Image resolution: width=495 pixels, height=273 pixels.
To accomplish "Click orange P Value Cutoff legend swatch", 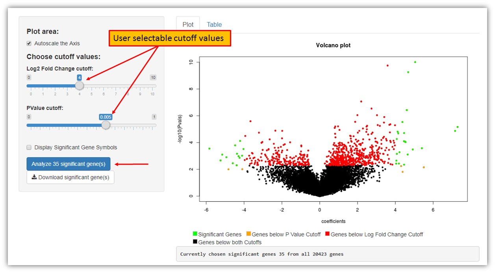I will tap(248, 234).
